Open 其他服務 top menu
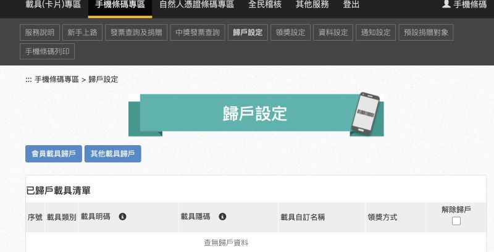Image resolution: width=494 pixels, height=252 pixels. 312,4
